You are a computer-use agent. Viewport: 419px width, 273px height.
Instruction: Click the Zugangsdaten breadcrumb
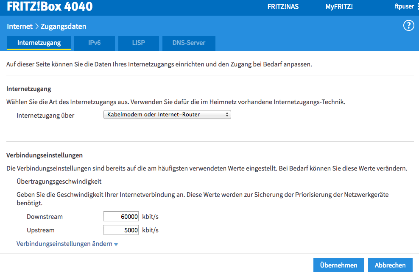pyautogui.click(x=63, y=26)
